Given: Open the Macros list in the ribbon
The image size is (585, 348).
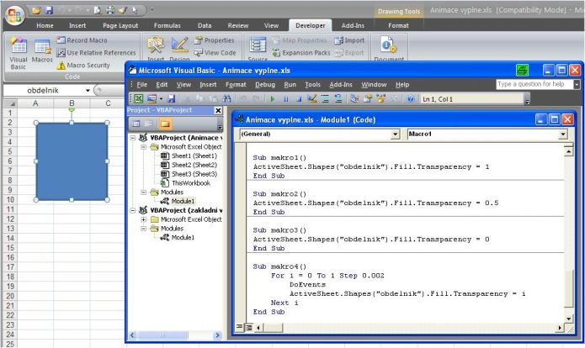Looking at the screenshot, I should tap(42, 51).
